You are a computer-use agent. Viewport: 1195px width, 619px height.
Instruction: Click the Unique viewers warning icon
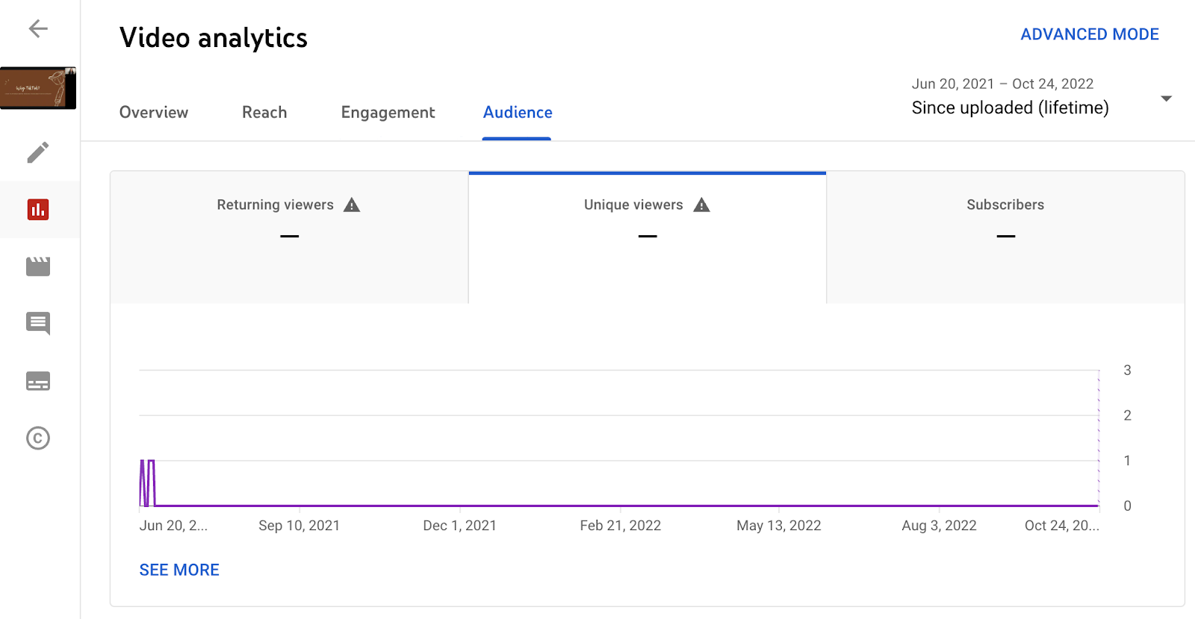click(x=701, y=205)
